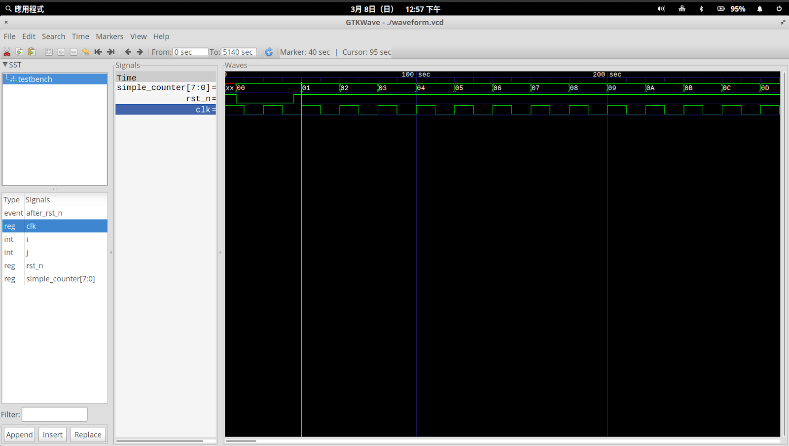Jump to the start of the waveform
The image size is (789, 446).
[x=98, y=52]
